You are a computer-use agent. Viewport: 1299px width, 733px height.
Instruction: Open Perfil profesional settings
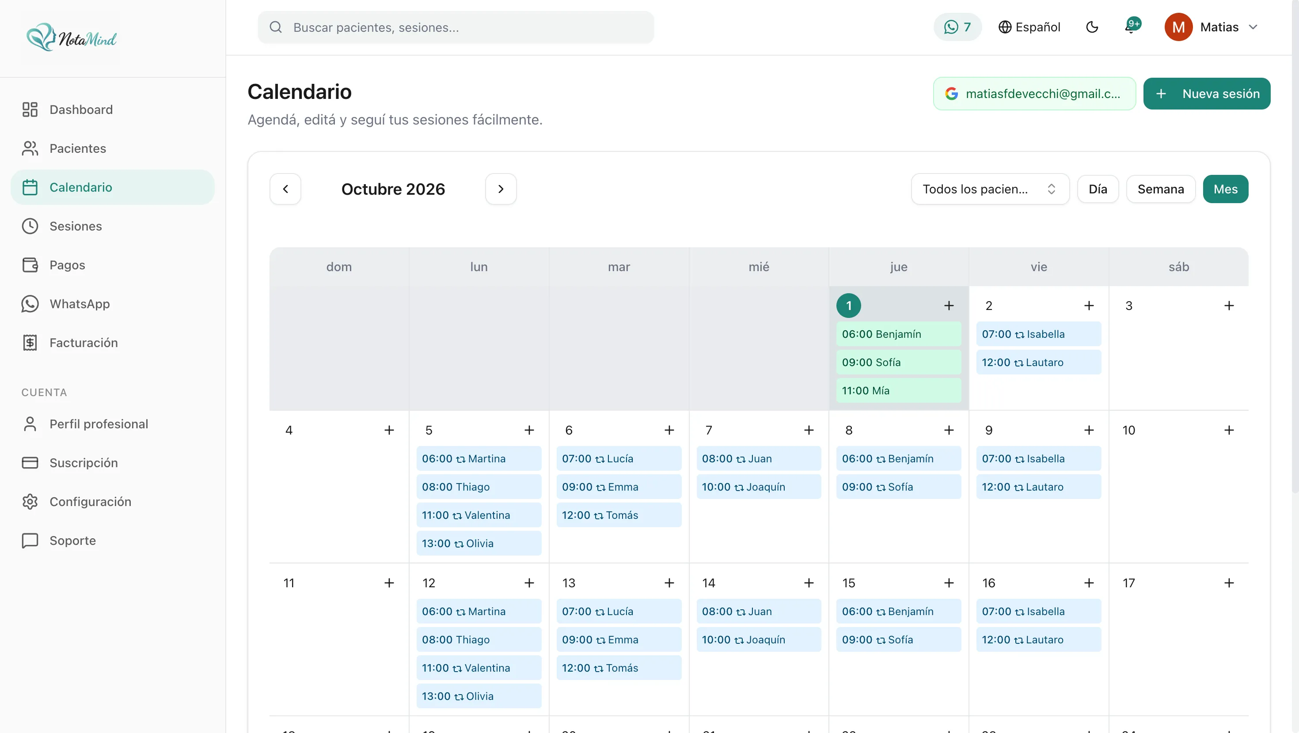tap(113, 423)
